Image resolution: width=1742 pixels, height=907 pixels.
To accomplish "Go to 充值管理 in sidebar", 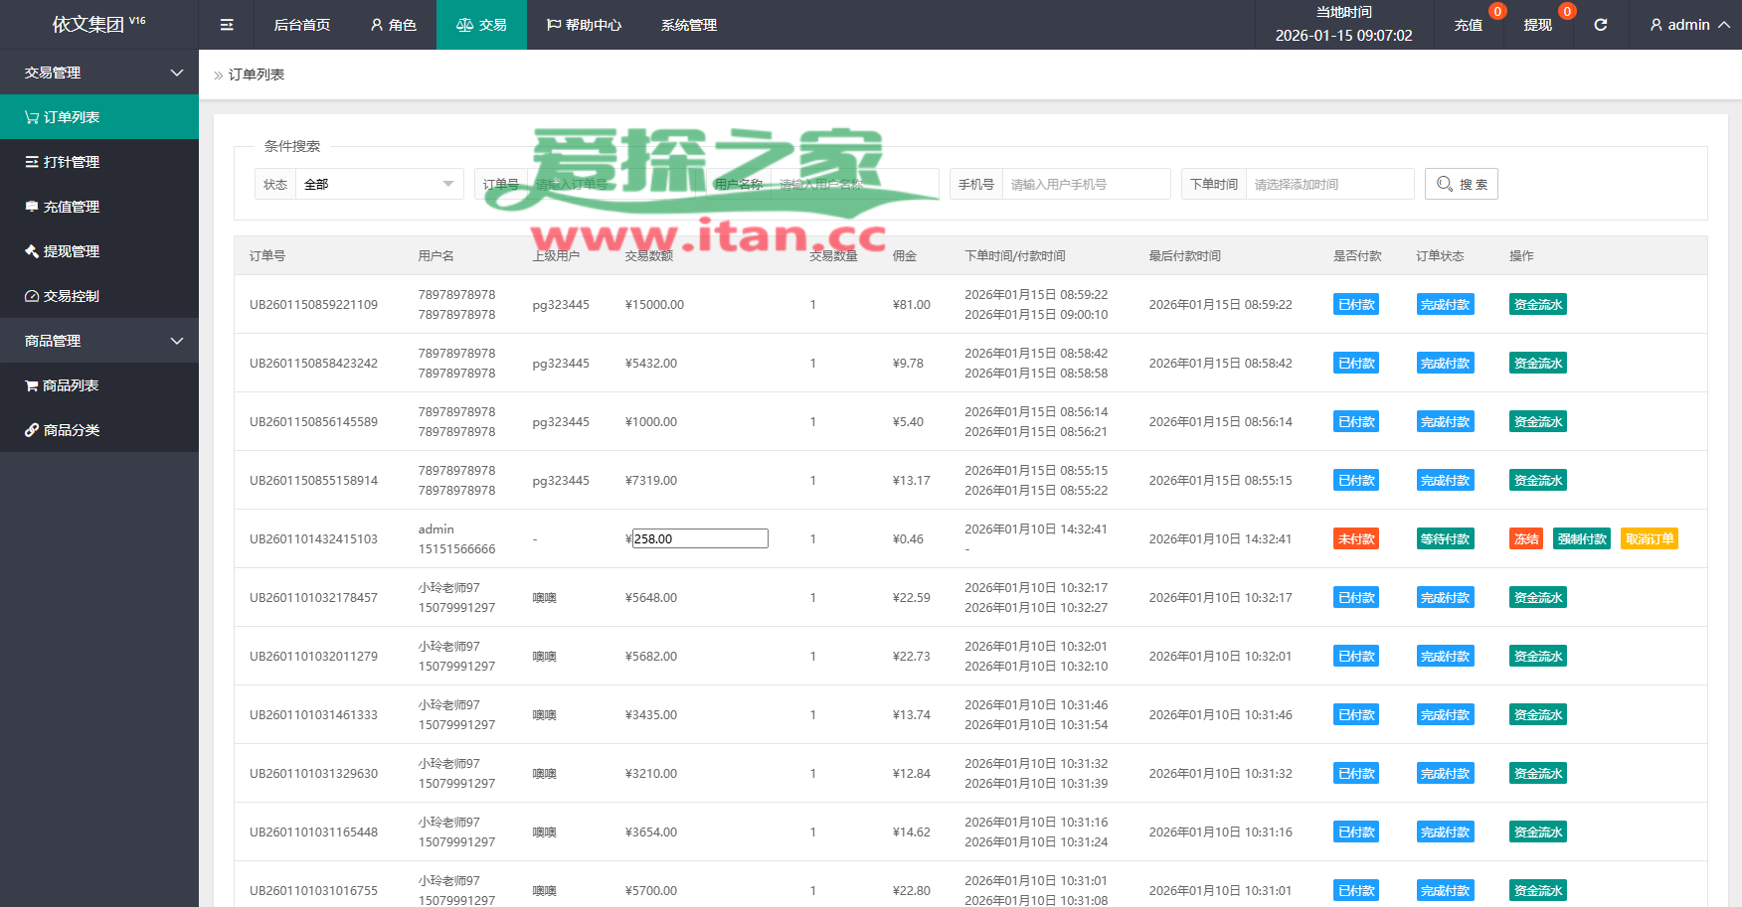I will pos(99,207).
